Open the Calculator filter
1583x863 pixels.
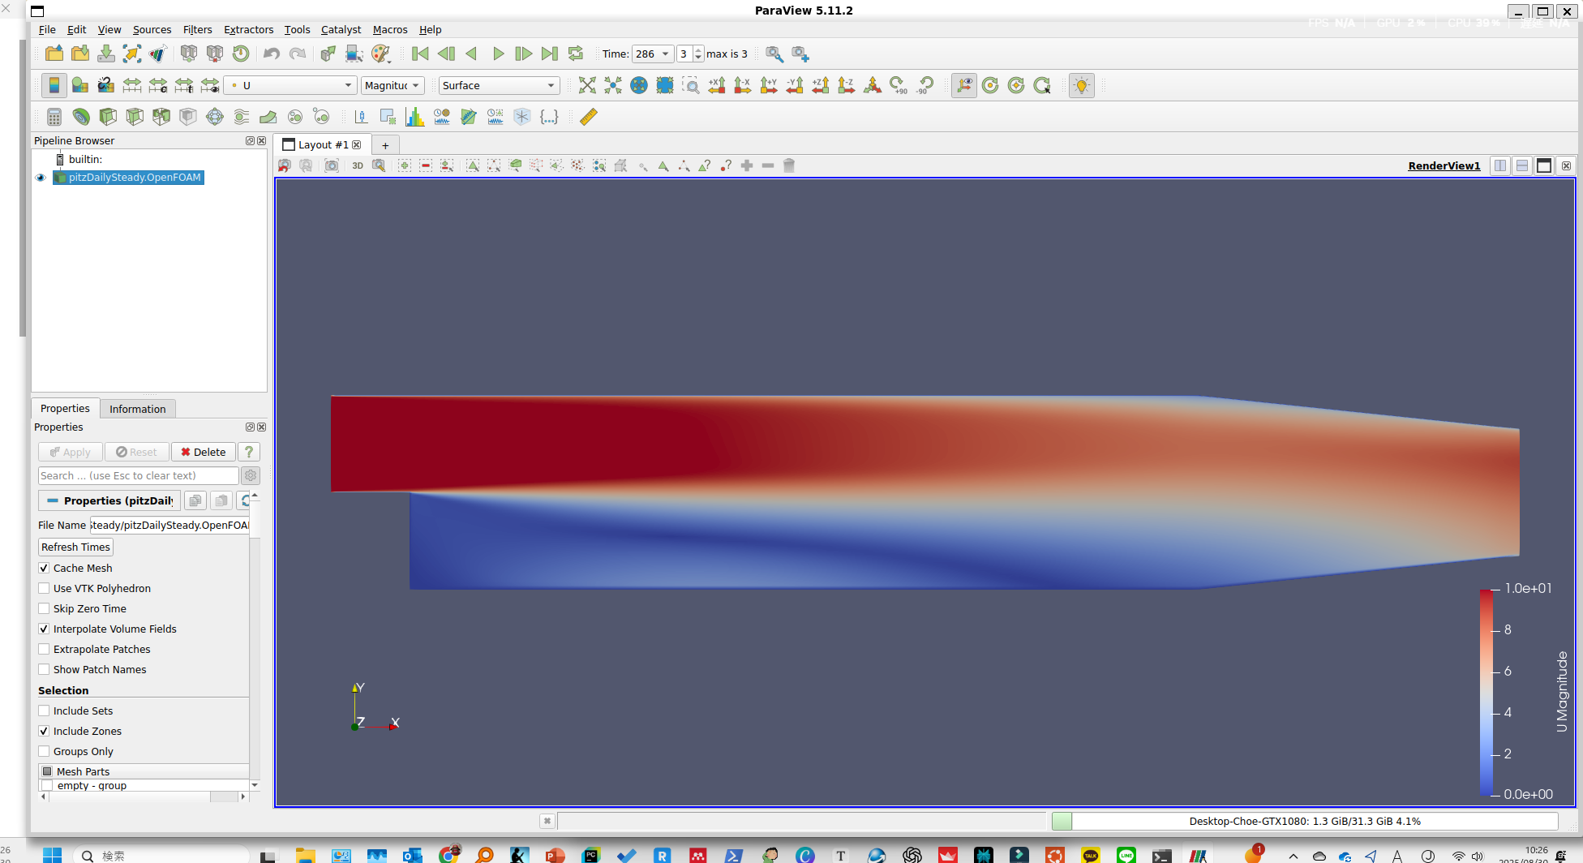pos(54,116)
